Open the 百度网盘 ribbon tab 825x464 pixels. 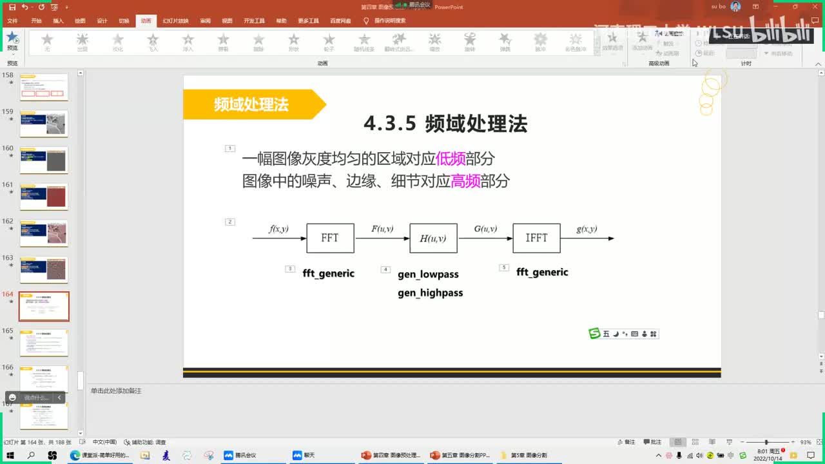[340, 21]
